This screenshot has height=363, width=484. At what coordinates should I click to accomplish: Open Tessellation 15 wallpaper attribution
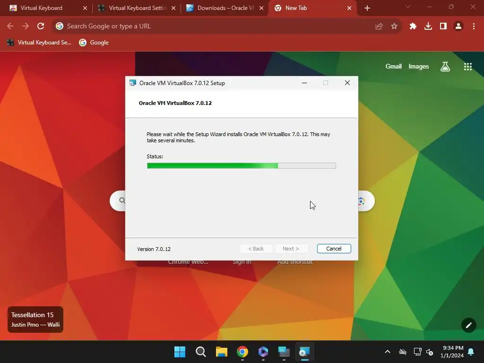point(35,320)
